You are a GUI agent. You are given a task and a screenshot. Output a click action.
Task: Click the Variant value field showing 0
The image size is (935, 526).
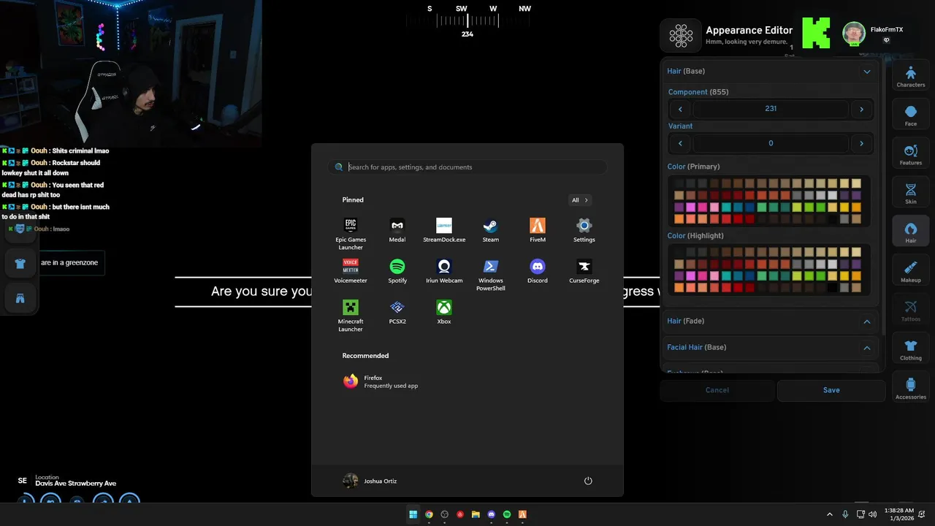(771, 144)
